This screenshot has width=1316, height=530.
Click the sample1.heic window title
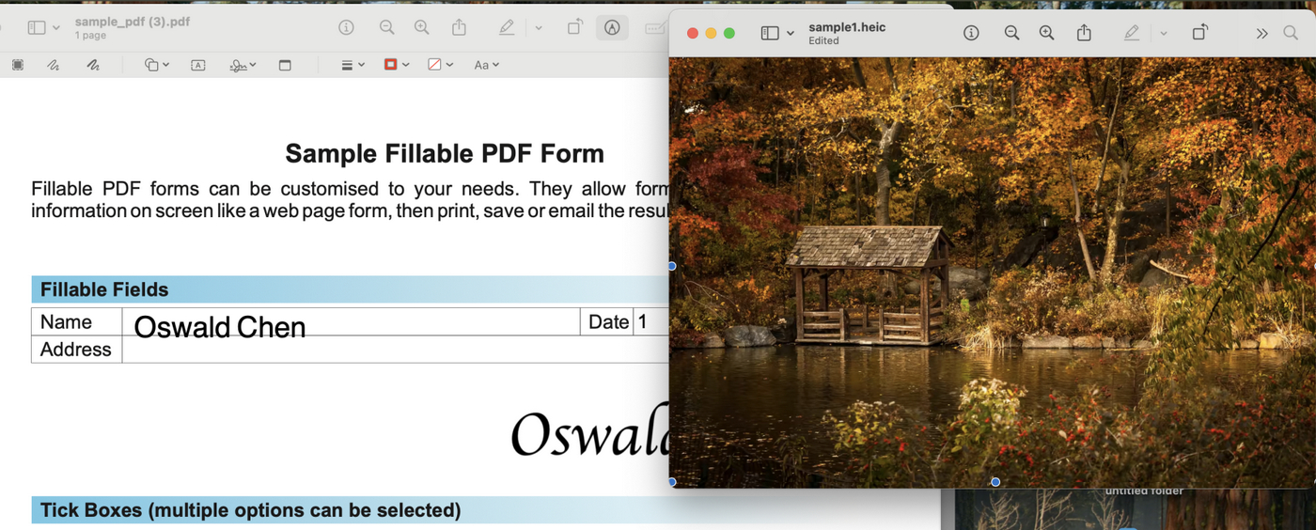847,27
